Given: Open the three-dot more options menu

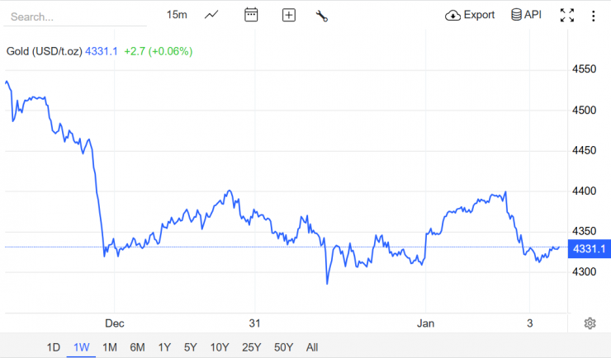Looking at the screenshot, I should 594,16.
